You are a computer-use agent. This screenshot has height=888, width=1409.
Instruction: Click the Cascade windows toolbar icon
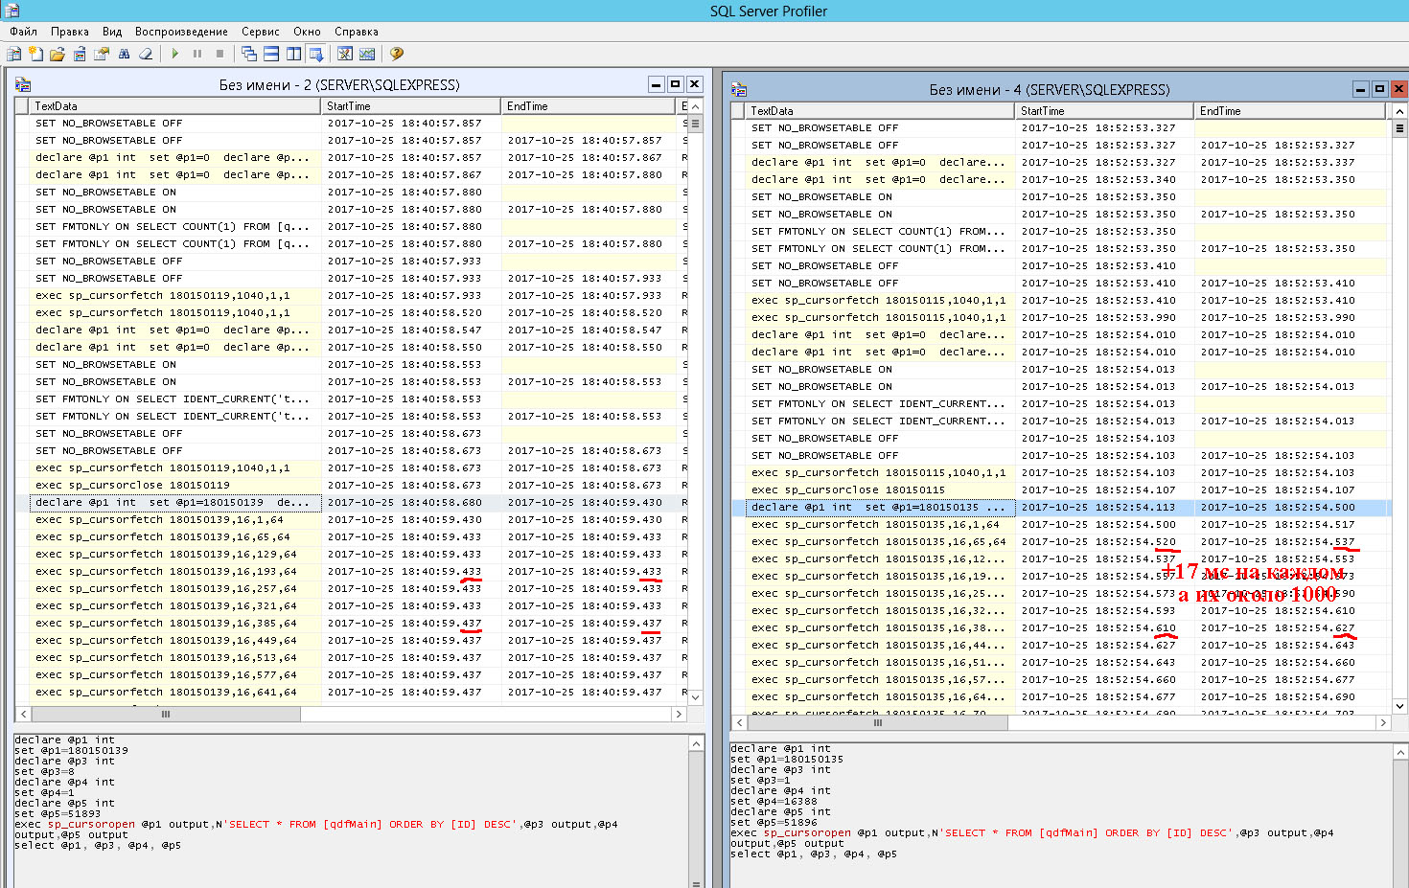tap(249, 54)
